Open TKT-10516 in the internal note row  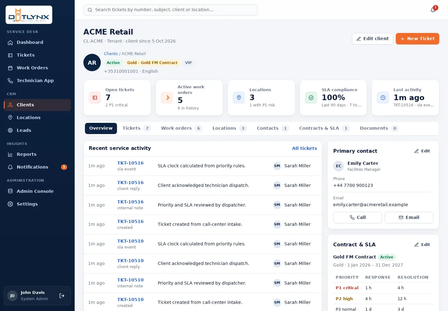pos(130,202)
